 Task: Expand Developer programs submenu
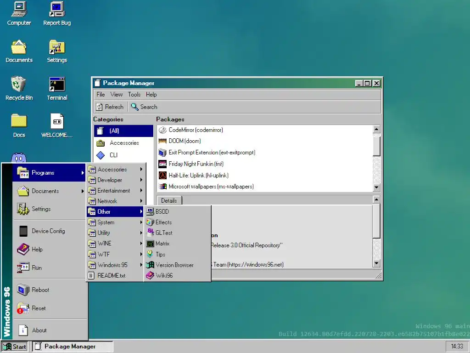click(115, 180)
